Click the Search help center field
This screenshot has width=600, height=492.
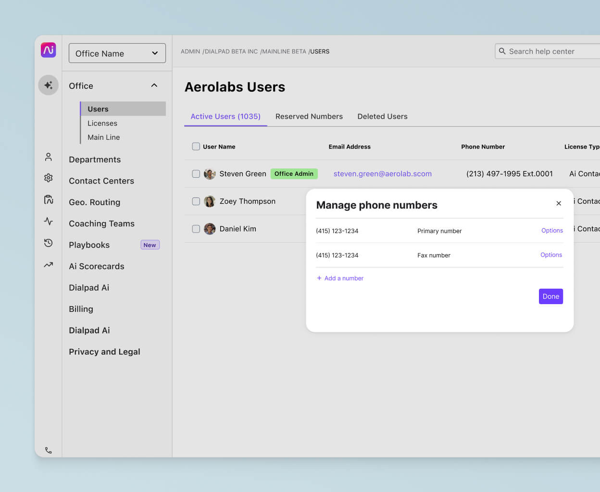[x=548, y=51]
